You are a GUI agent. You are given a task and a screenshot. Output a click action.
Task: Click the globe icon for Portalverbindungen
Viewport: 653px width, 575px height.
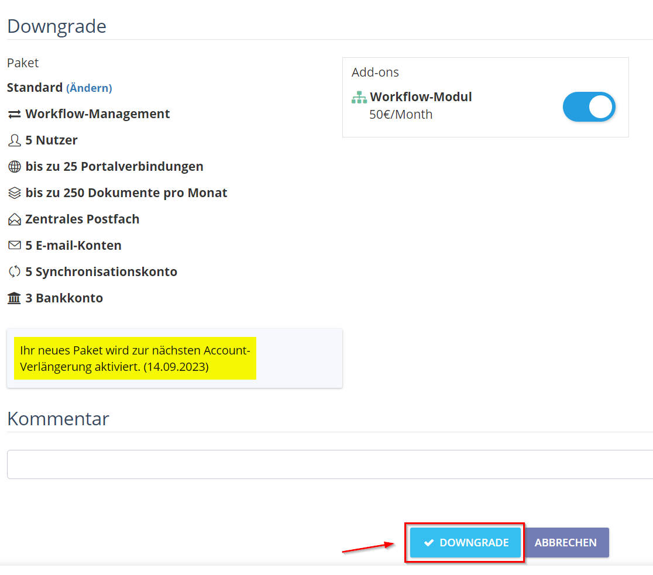15,167
